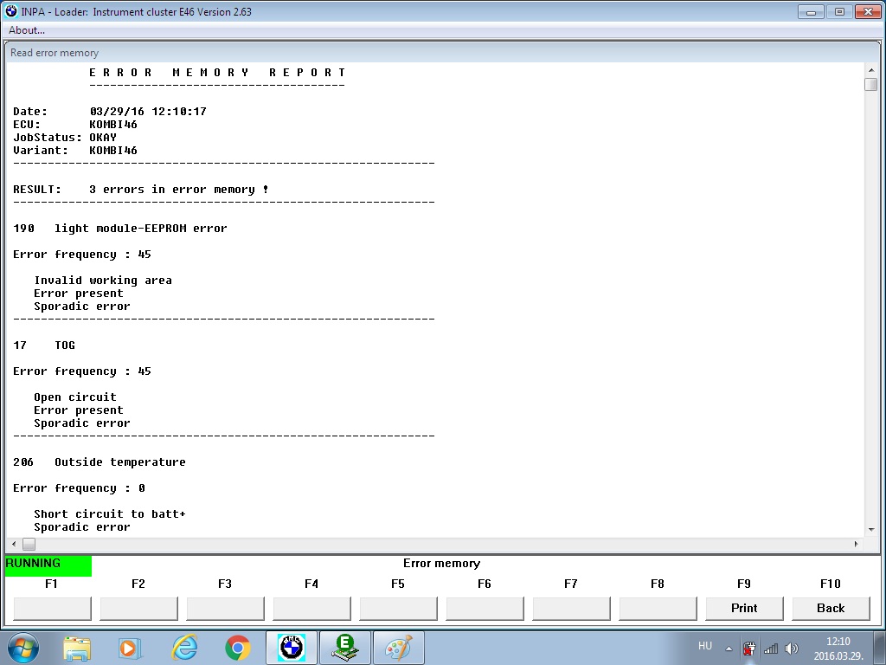Close the INPA window
Image resolution: width=886 pixels, height=665 pixels.
(x=868, y=11)
